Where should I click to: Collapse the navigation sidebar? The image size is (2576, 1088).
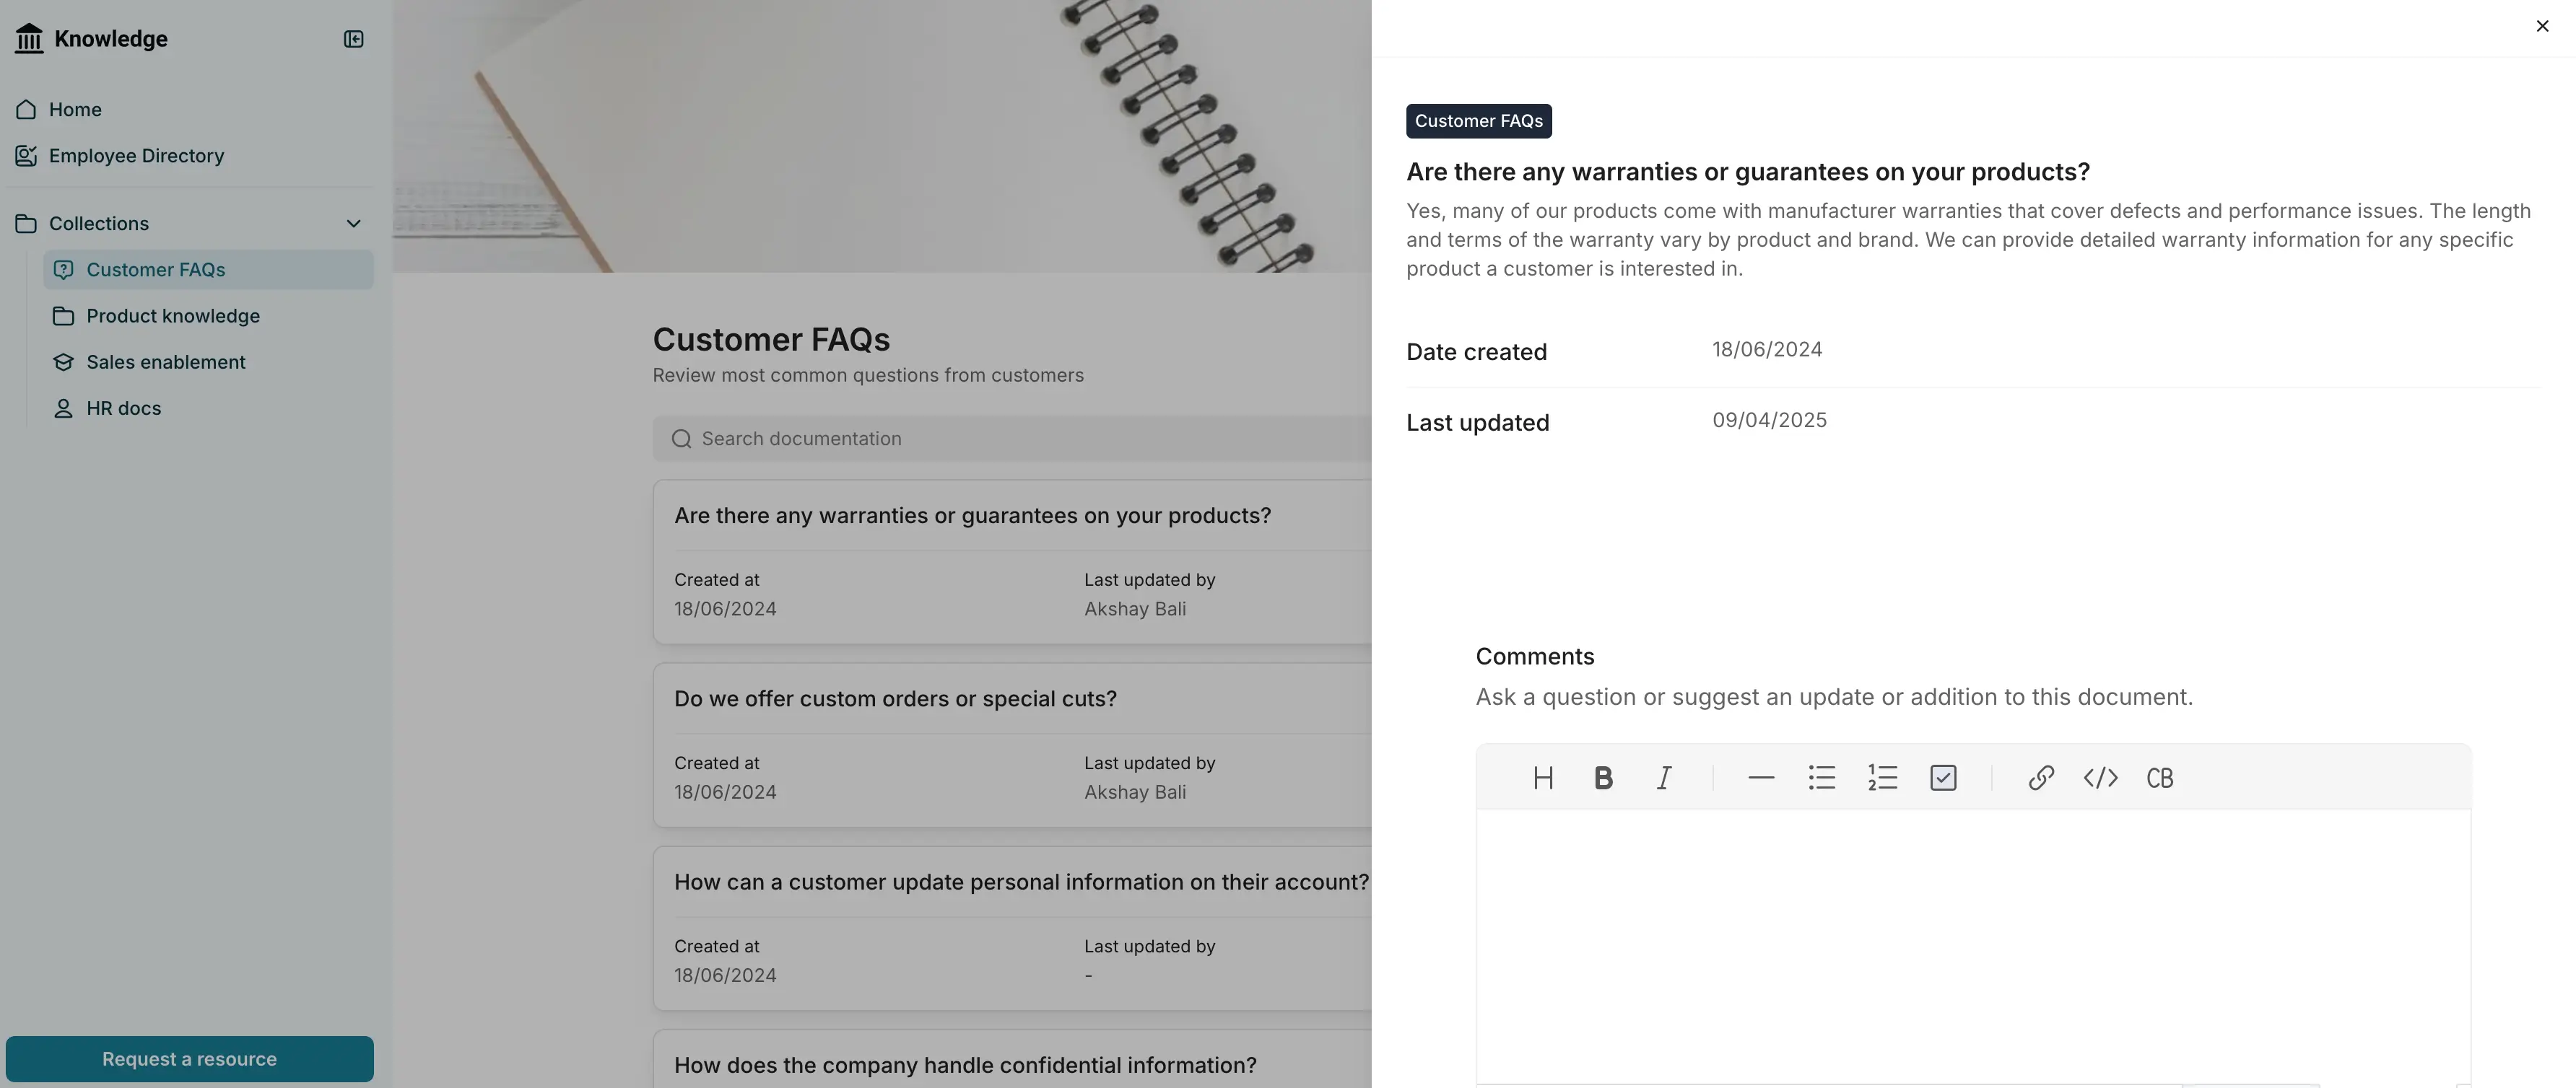click(353, 39)
